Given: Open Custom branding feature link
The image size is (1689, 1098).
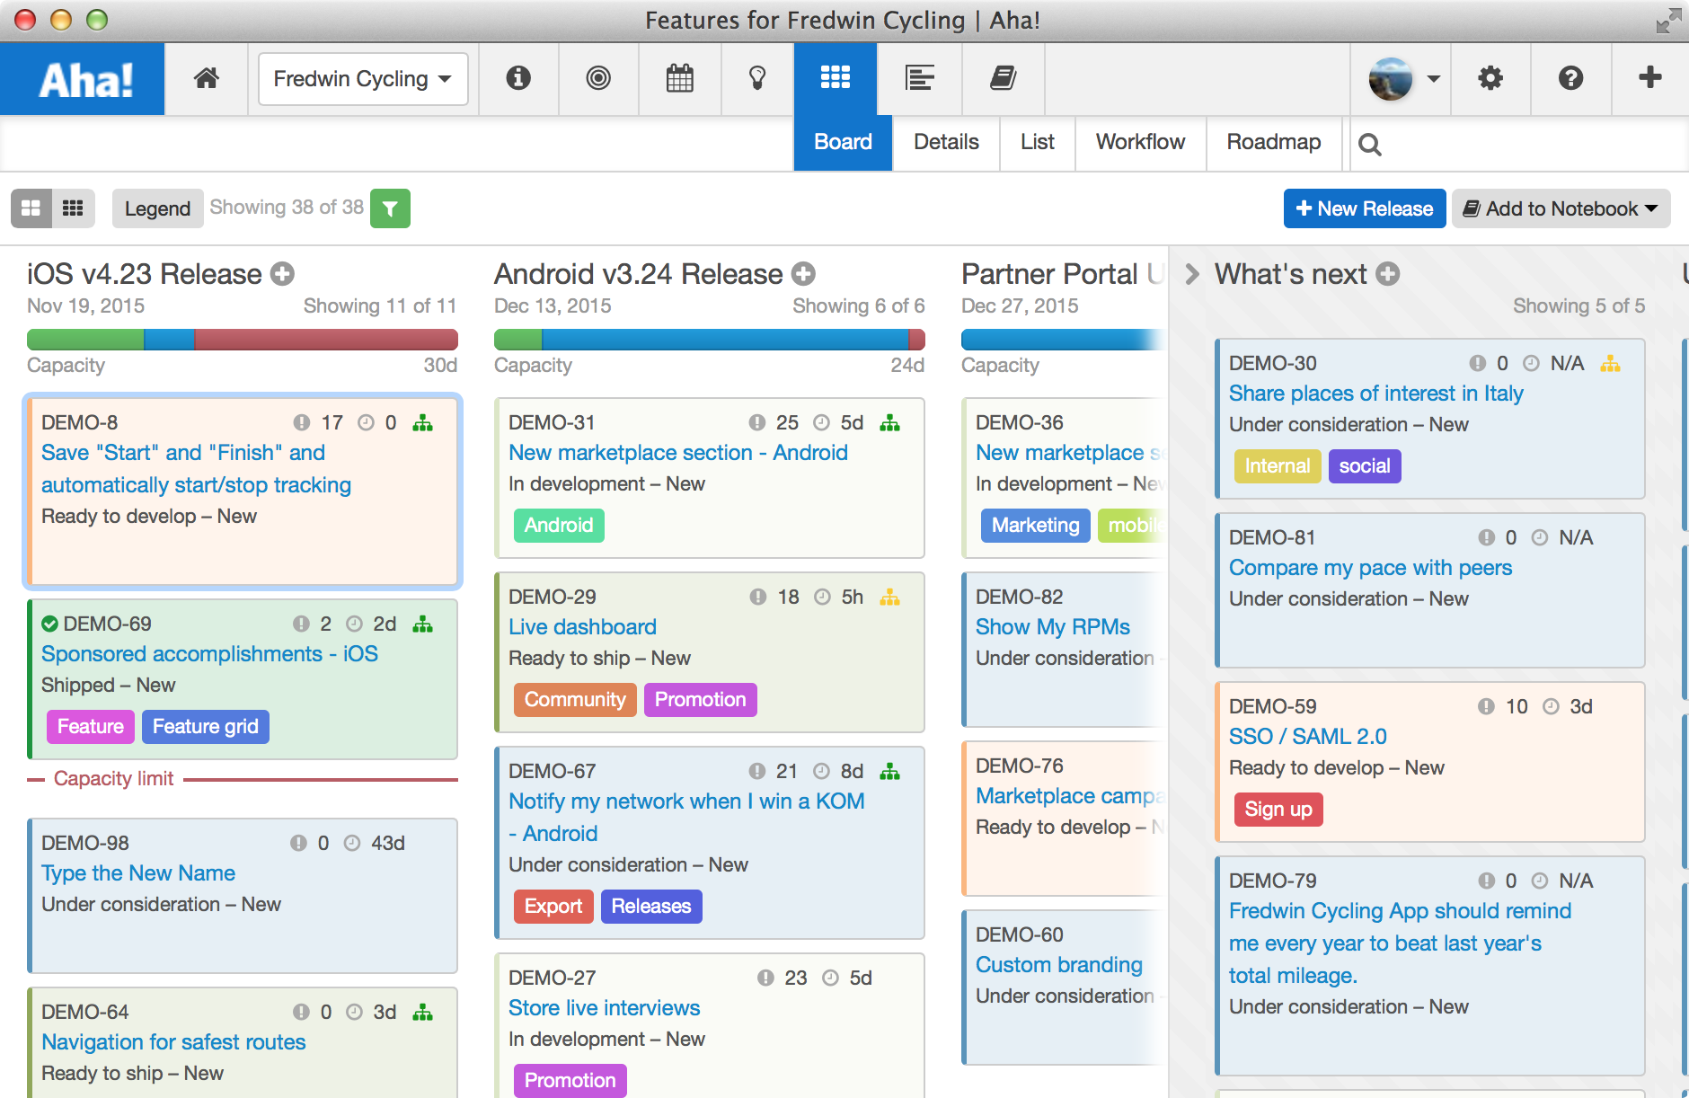Looking at the screenshot, I should pos(1059,965).
